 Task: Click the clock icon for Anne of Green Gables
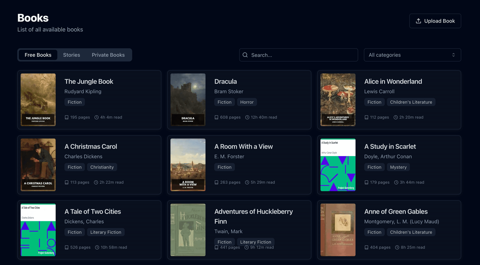click(397, 247)
